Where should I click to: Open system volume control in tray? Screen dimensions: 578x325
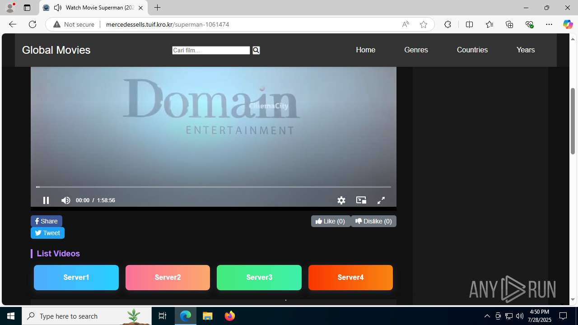pyautogui.click(x=520, y=316)
